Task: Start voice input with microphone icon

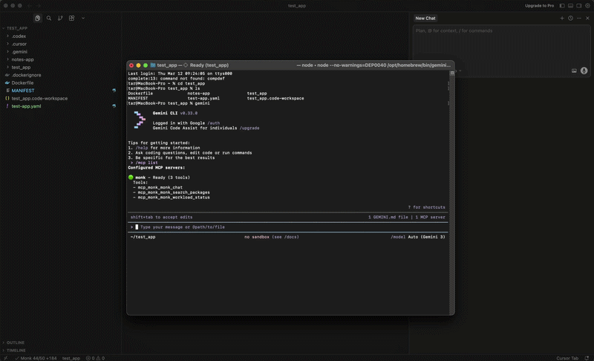Action: (584, 71)
